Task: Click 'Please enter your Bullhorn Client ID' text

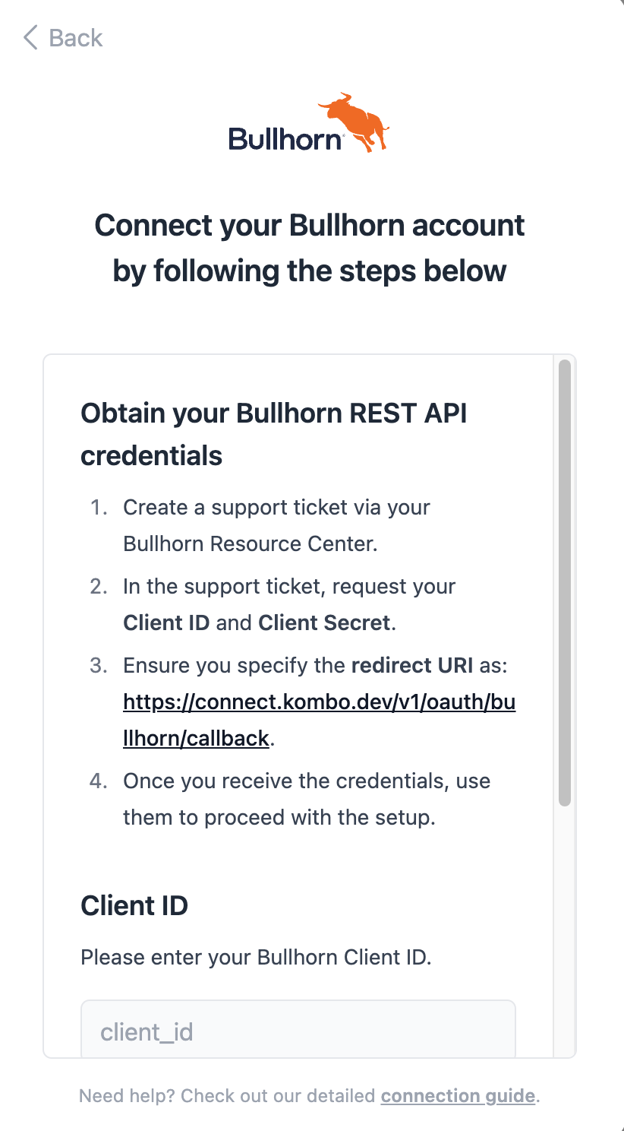Action: click(256, 957)
